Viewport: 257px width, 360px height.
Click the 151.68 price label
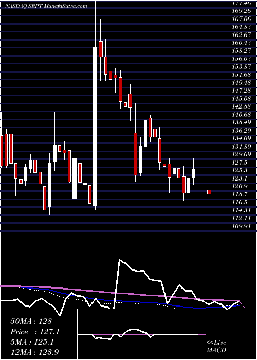(x=242, y=75)
